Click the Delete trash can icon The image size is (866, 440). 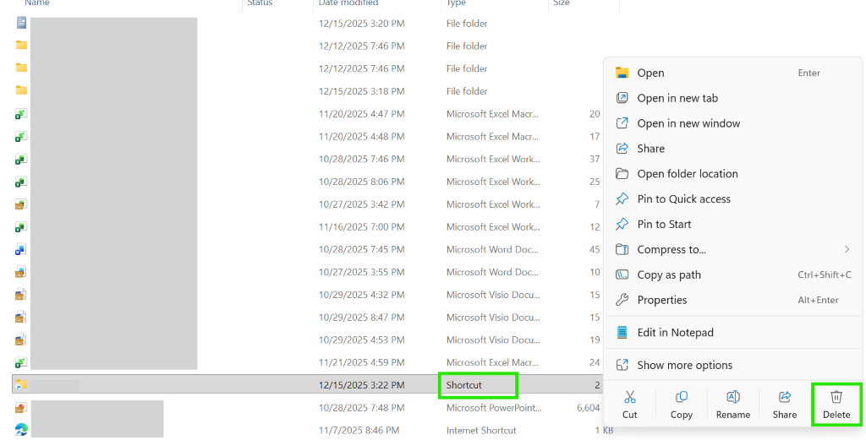pyautogui.click(x=836, y=397)
